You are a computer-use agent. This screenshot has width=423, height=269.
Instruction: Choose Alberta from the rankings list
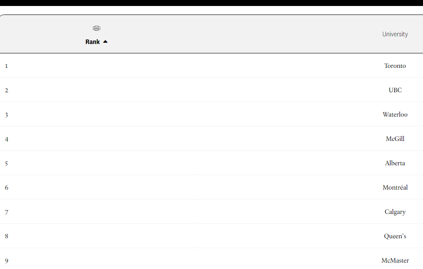(395, 163)
